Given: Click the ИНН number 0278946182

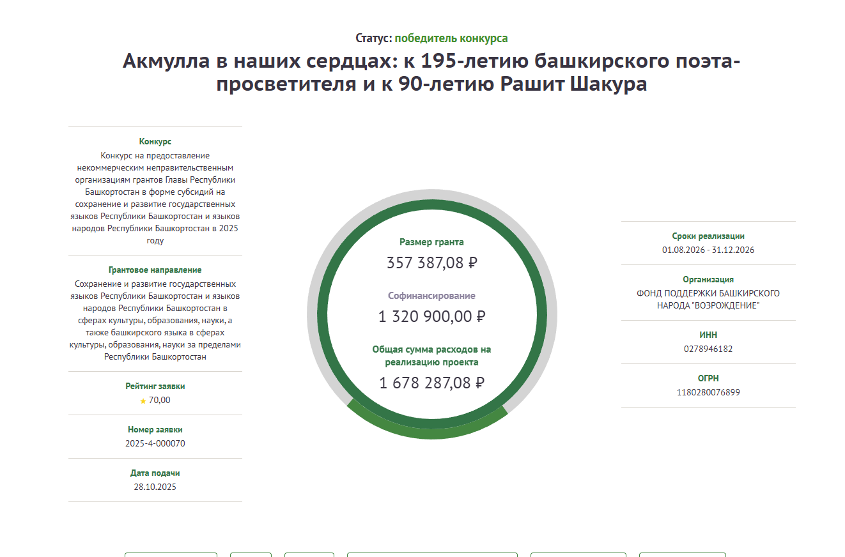Looking at the screenshot, I should coord(708,349).
